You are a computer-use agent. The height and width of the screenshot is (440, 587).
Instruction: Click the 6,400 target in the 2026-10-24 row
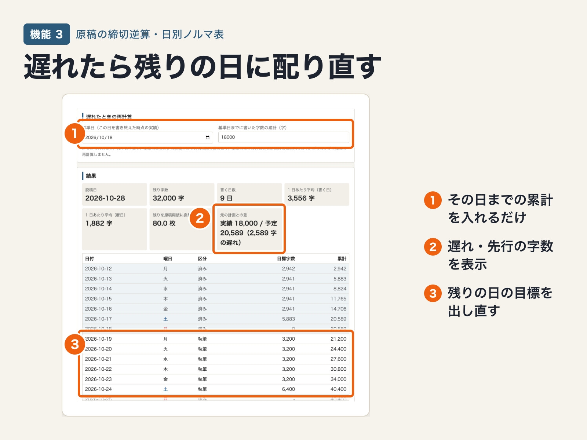288,389
